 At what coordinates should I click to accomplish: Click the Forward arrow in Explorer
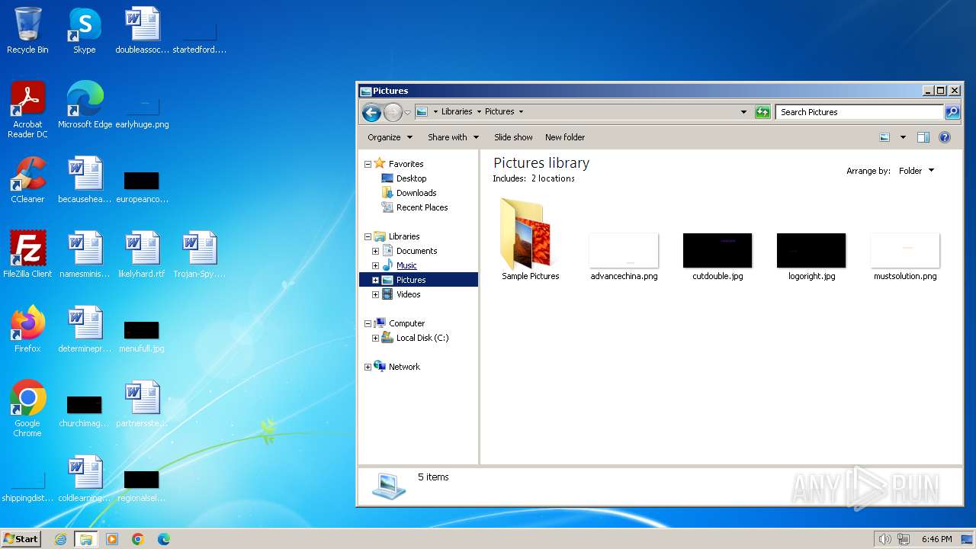393,113
